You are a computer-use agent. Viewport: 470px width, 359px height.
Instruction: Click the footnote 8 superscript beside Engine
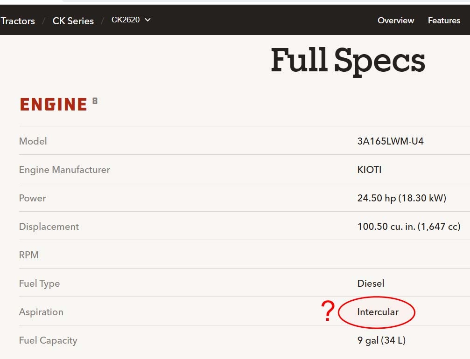[95, 100]
